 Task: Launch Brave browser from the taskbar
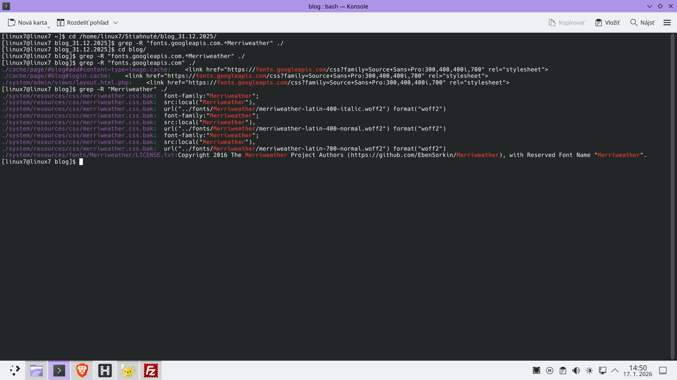(x=82, y=370)
